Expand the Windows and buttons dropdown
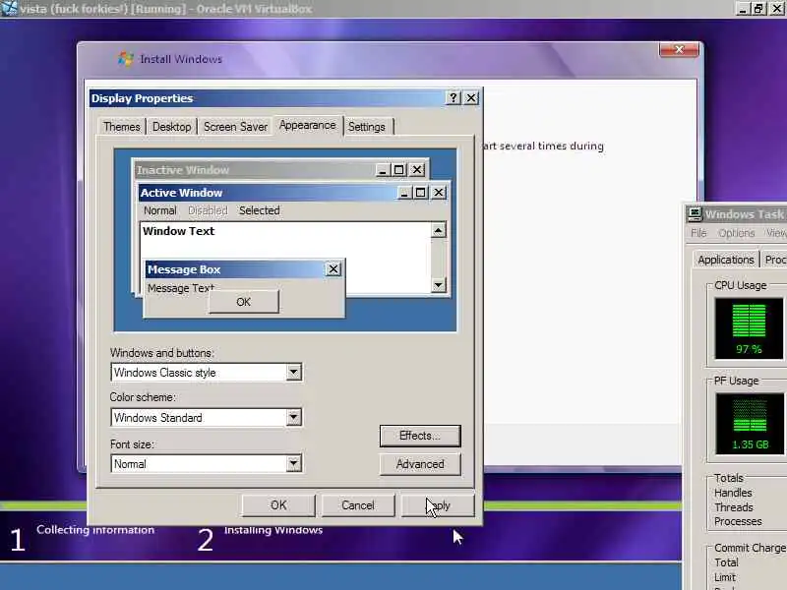The image size is (787, 590). pyautogui.click(x=293, y=373)
